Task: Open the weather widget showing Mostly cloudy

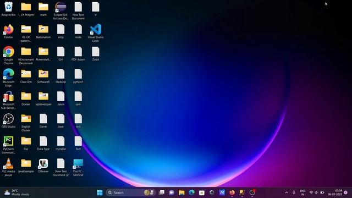Action: [17, 193]
